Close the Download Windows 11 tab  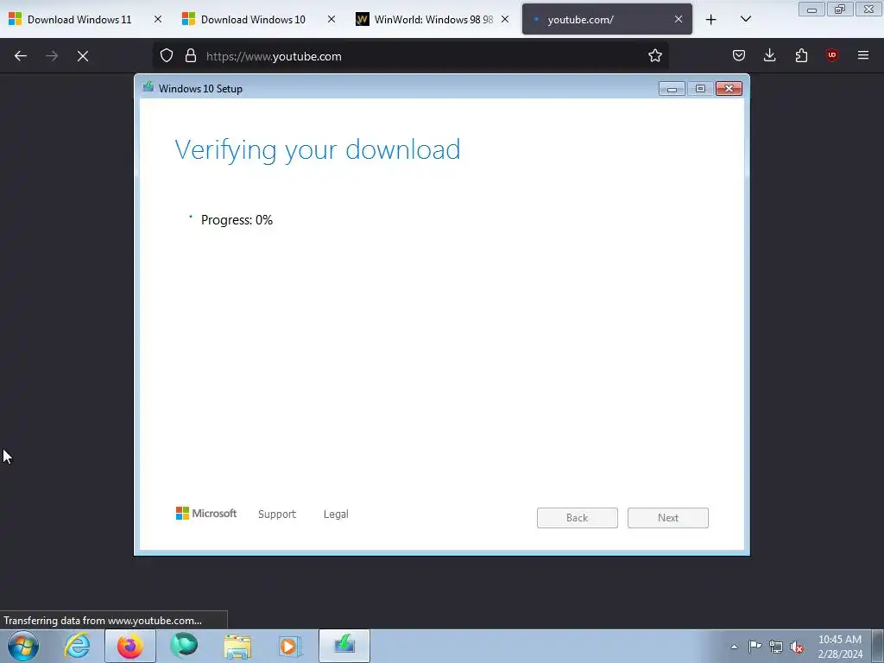[158, 19]
